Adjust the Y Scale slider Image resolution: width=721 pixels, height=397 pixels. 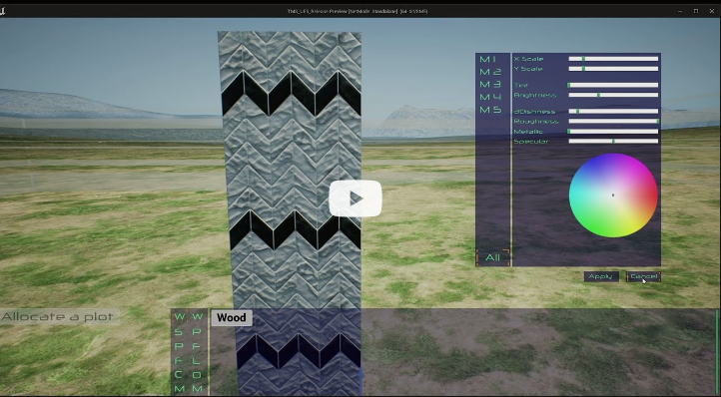[613, 69]
